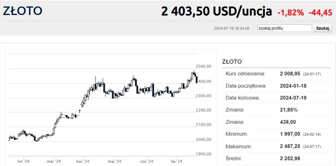
Task: Click the Maksimum value 2 487,25
Action: 290,146
